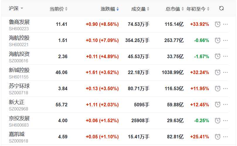Open more options for 苏宁环球 row
The width and height of the screenshot is (237, 146).
point(225,88)
